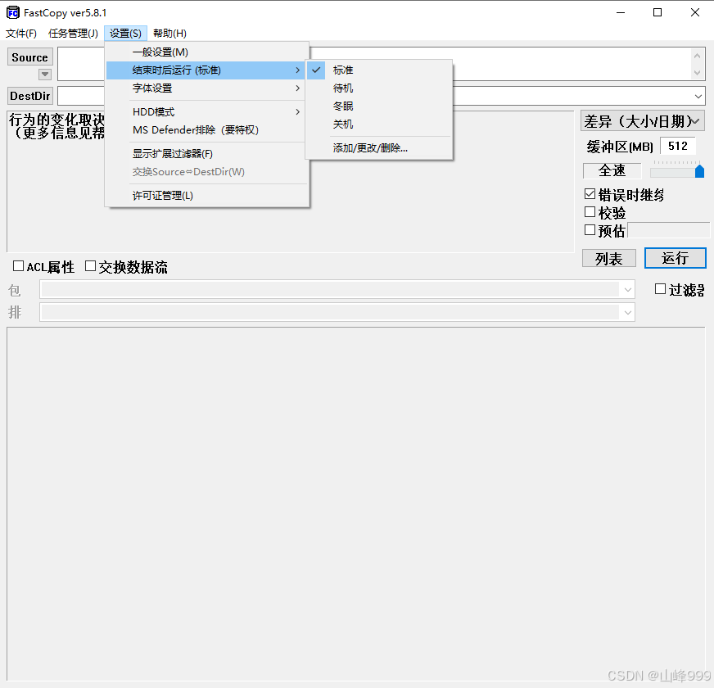Viewport: 714px width, 688px height.
Task: Click the 缓冲区(MB) value field
Action: [677, 146]
